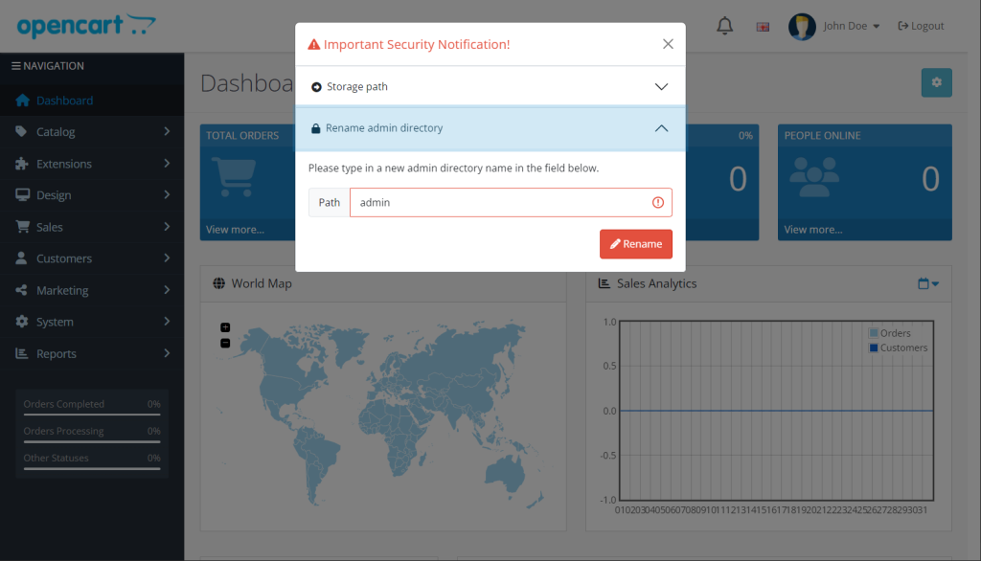Zoom out on the World Map
The image size is (981, 561).
tap(224, 342)
